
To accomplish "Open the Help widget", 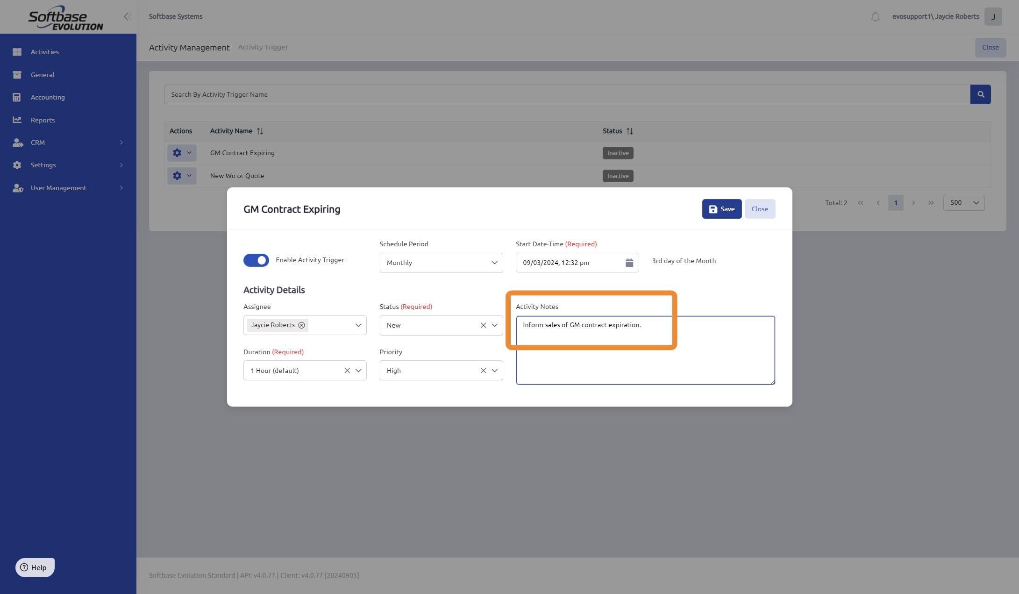I will click(x=35, y=567).
